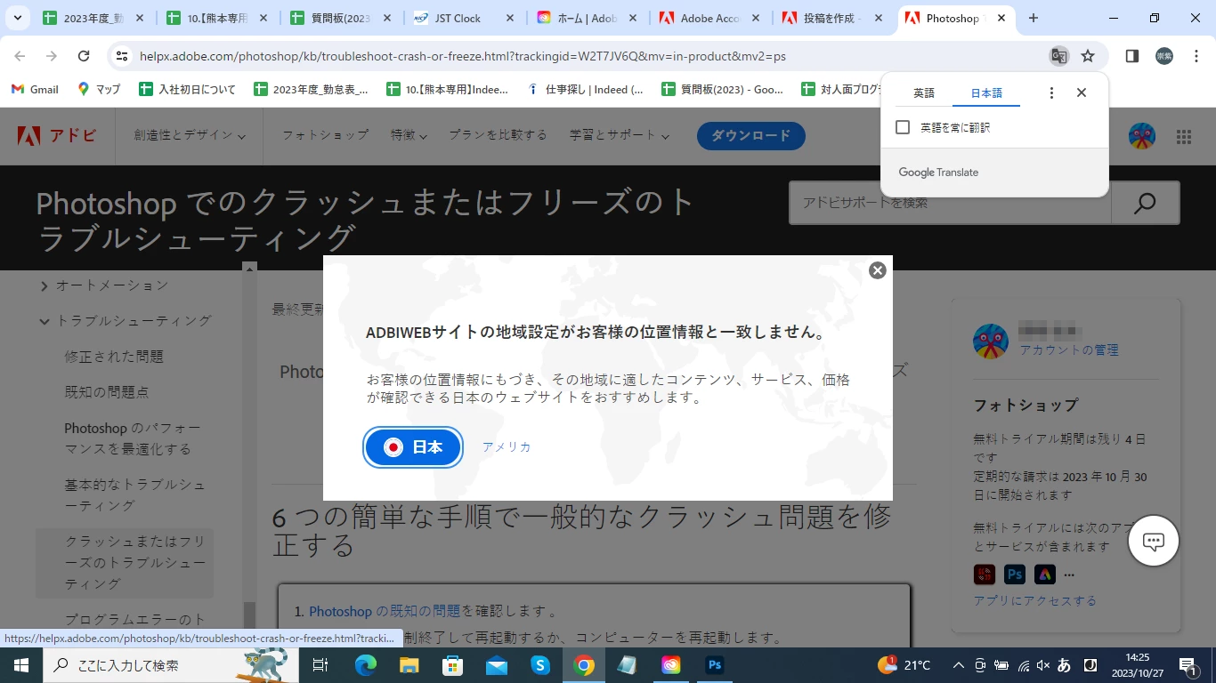The image size is (1216, 683).
Task: Reload the page
Action: 84,56
